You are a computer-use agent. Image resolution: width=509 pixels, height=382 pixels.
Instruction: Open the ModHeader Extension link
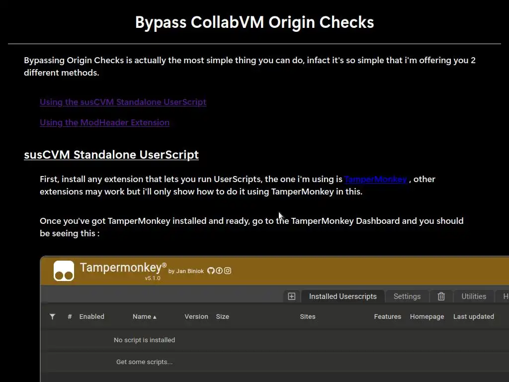(104, 122)
